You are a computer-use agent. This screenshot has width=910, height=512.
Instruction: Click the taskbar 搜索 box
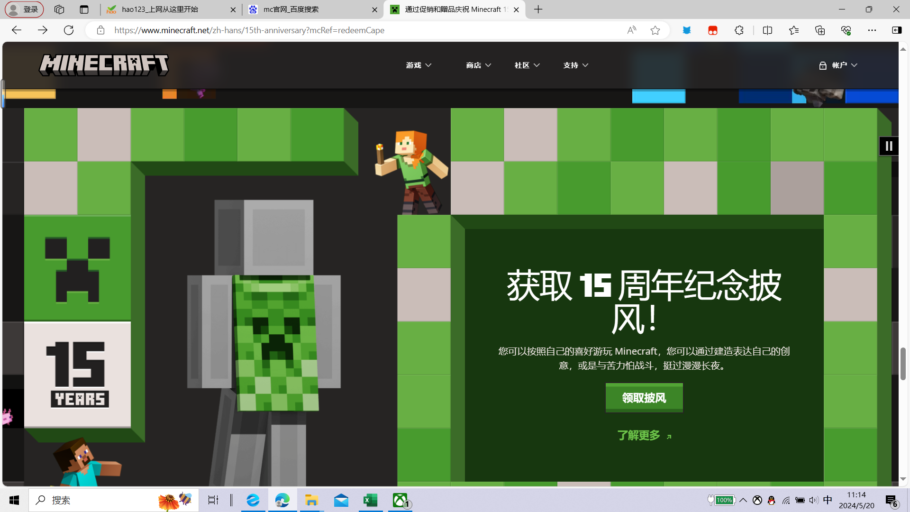pyautogui.click(x=114, y=500)
